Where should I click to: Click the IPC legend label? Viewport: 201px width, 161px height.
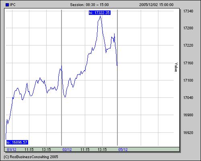point(12,5)
